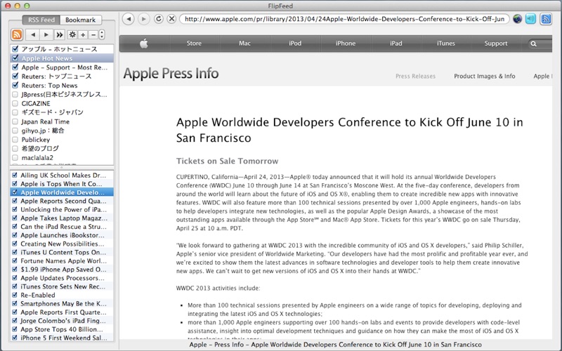Screen dimensions: 562x351
Task: Open iPod in the Apple navigation bar
Action: tap(295, 44)
